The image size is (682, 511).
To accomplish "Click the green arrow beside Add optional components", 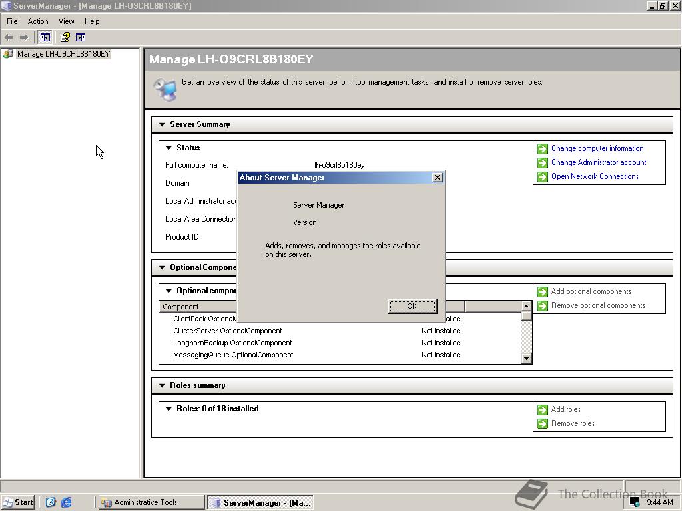I will click(542, 291).
